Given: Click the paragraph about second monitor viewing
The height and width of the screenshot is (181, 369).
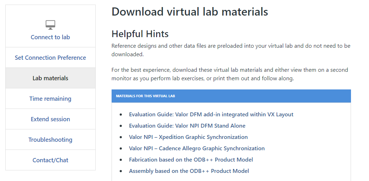Looking at the screenshot, I should (x=230, y=74).
